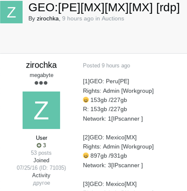This screenshot has height=191, width=187.
Task: Click the three rank dots under megabyte
Action: 41,83
